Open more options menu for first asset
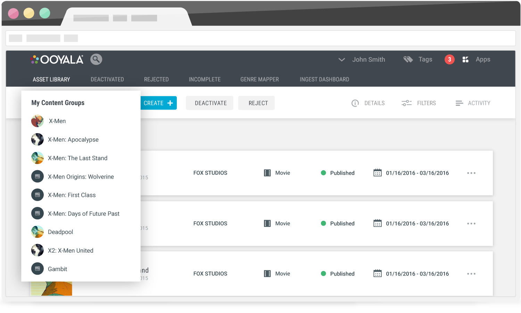Viewport: 521px width, 313px height. (471, 173)
